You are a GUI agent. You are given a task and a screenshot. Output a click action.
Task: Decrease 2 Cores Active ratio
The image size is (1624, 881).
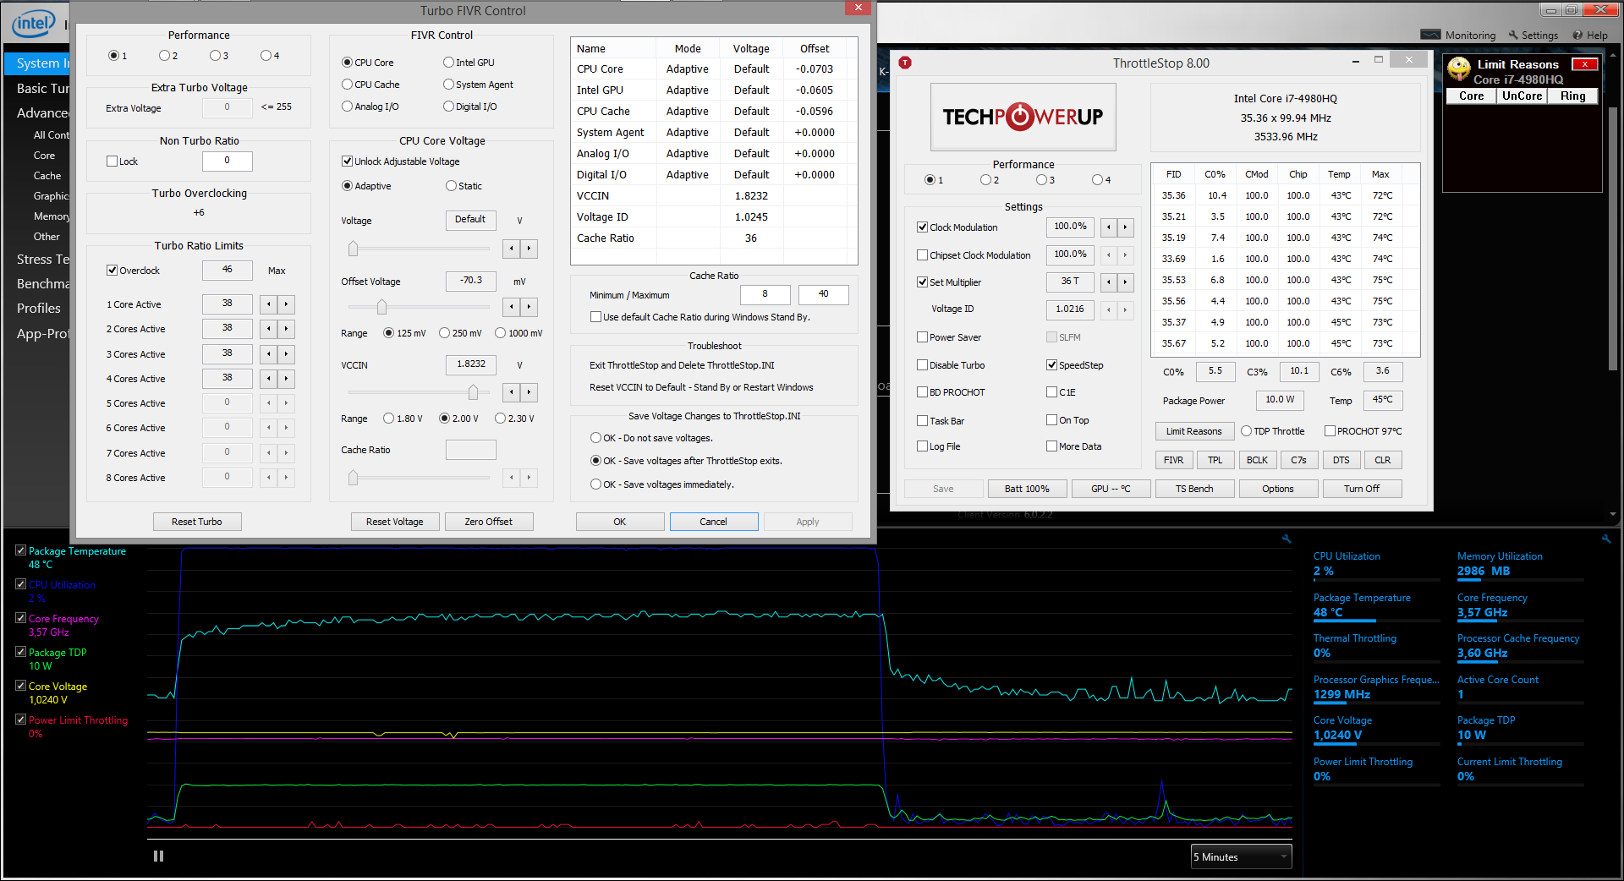pos(269,329)
